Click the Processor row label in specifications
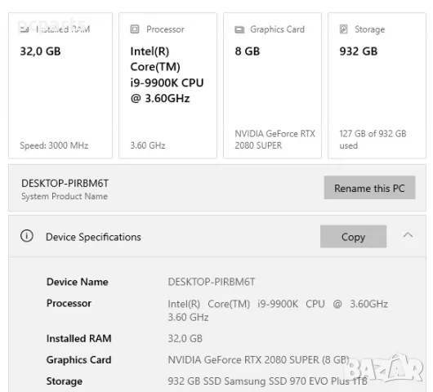The width and height of the screenshot is (433, 392). point(69,303)
